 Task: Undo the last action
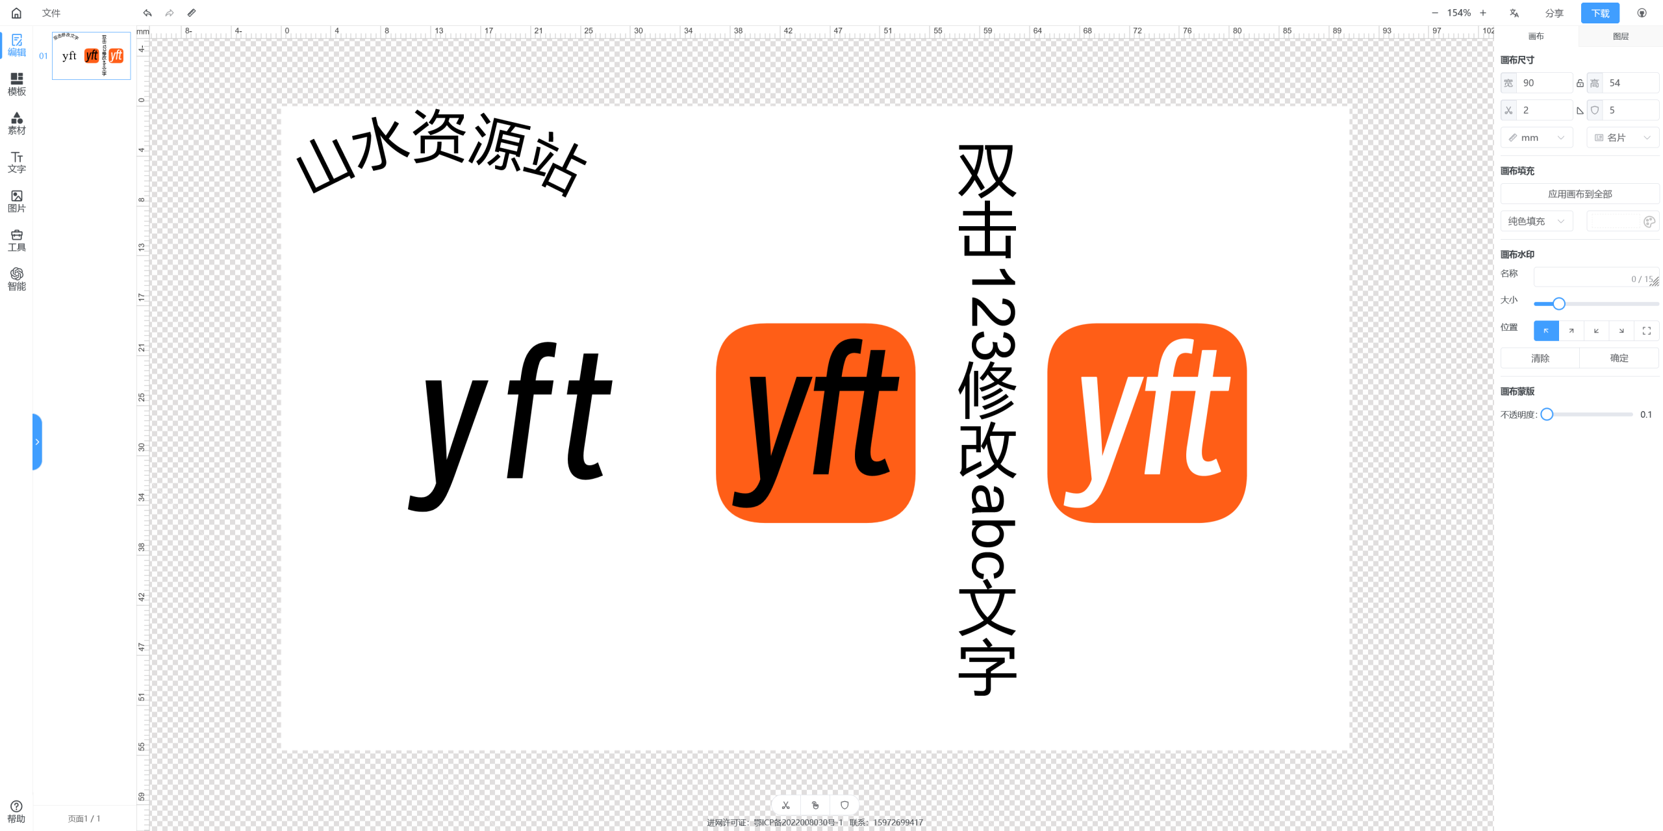[x=147, y=13]
